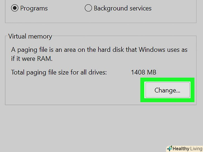This screenshot has width=203, height=152.
Task: Click the paging file description's first line
Action: point(99,50)
